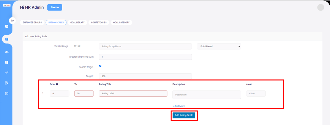Open the handshake sidebar icon
The image size is (330, 125).
point(7,72)
